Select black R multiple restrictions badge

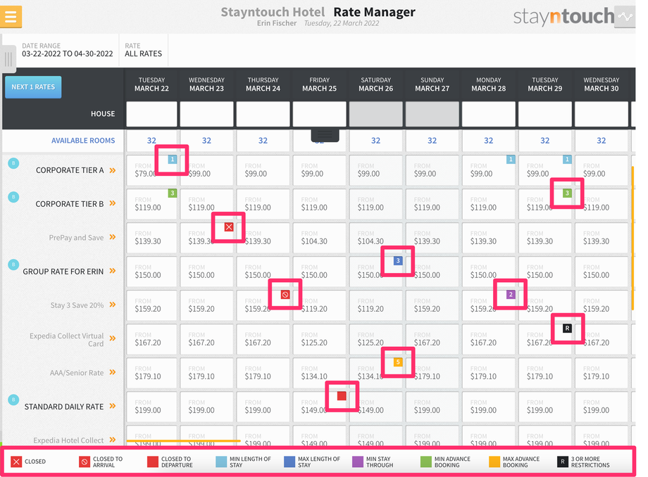tap(567, 329)
